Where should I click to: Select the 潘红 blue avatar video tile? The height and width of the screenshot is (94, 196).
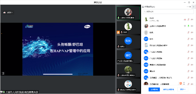coord(128,56)
